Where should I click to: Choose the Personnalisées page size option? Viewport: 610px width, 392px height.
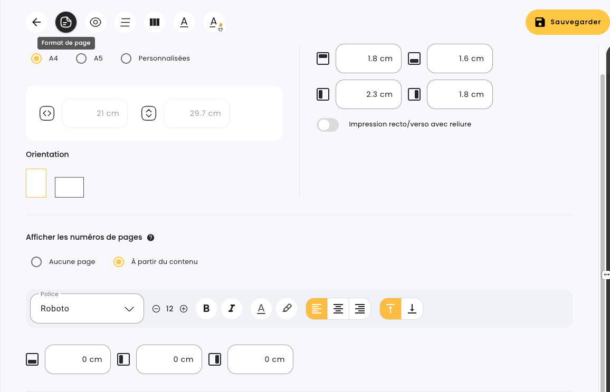coord(126,58)
